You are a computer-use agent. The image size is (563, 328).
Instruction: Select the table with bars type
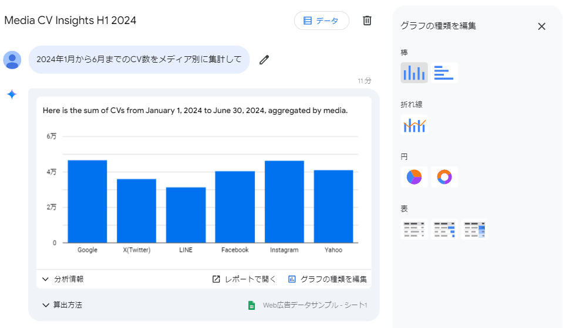click(444, 229)
